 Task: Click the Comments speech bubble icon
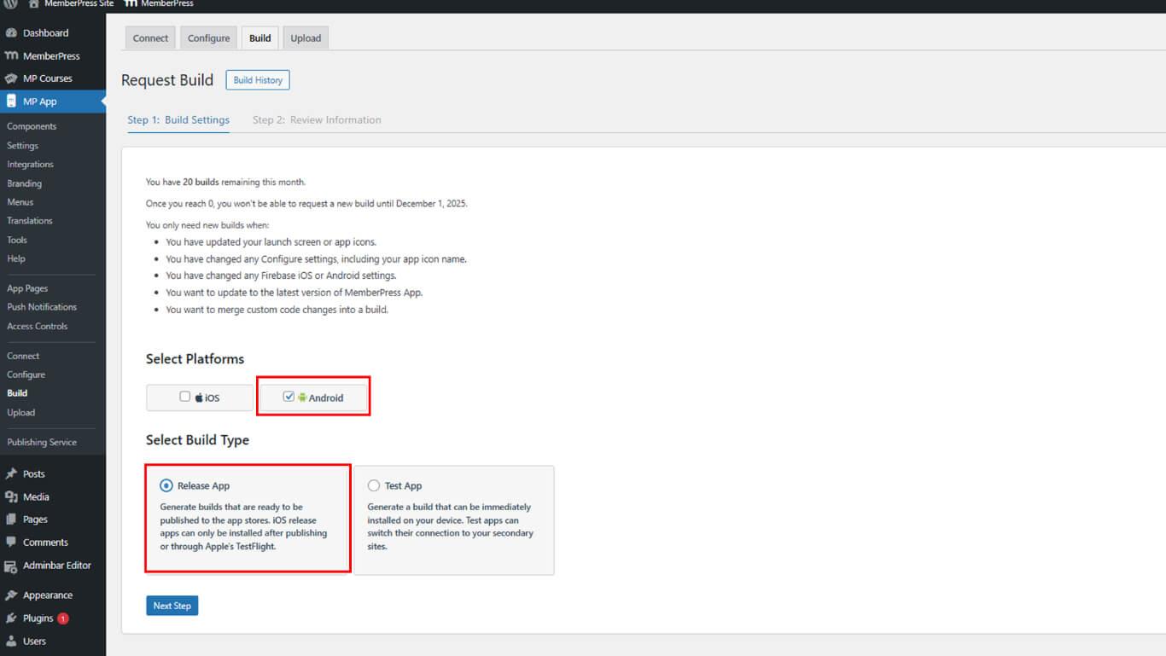11,543
